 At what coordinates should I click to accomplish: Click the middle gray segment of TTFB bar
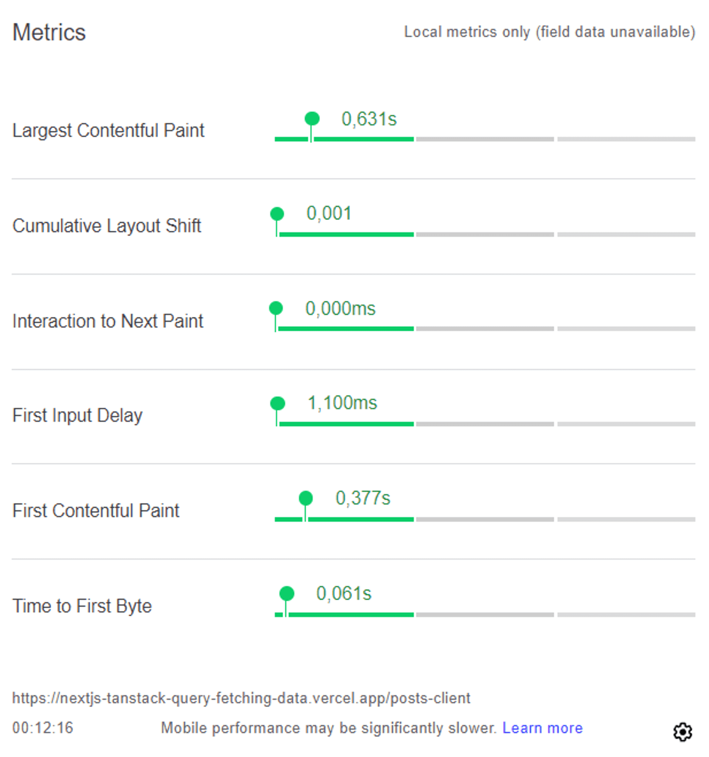pos(485,615)
